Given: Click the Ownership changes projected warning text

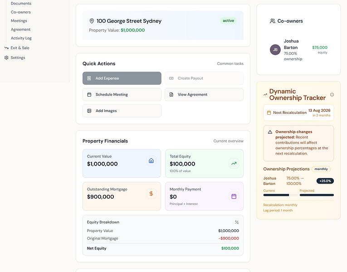Looking at the screenshot, I should (302, 143).
